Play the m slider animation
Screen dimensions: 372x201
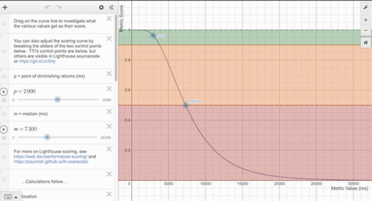click(4, 129)
